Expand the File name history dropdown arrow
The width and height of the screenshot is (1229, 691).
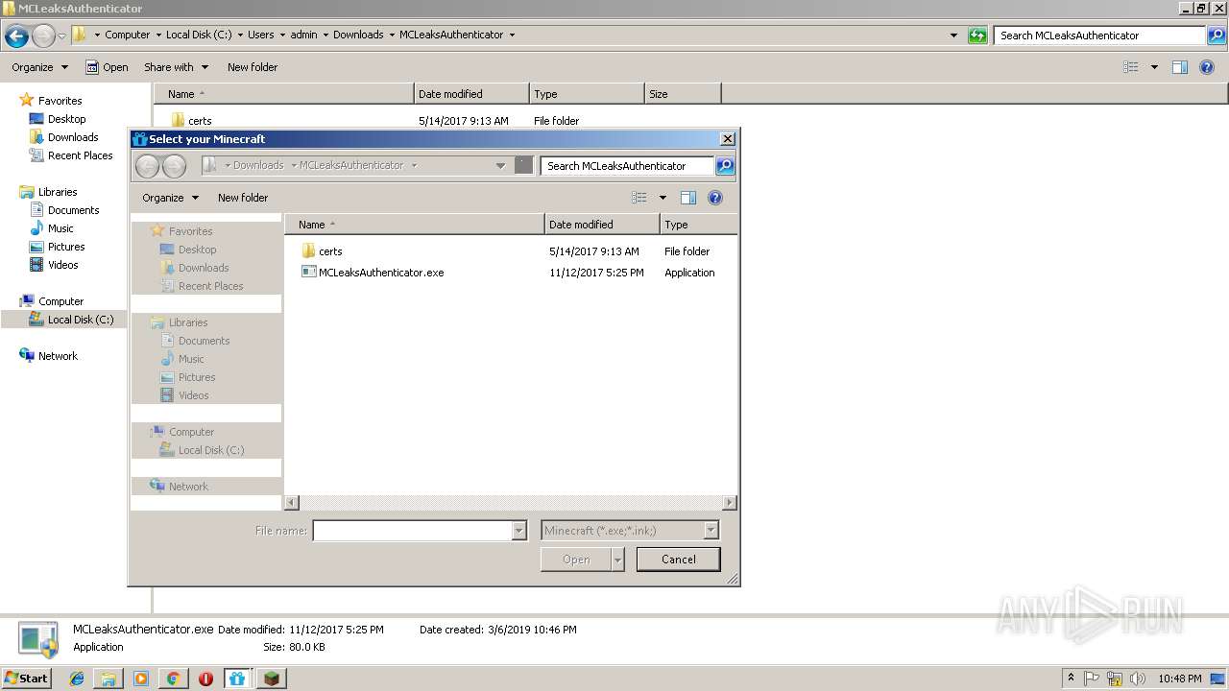pyautogui.click(x=519, y=530)
